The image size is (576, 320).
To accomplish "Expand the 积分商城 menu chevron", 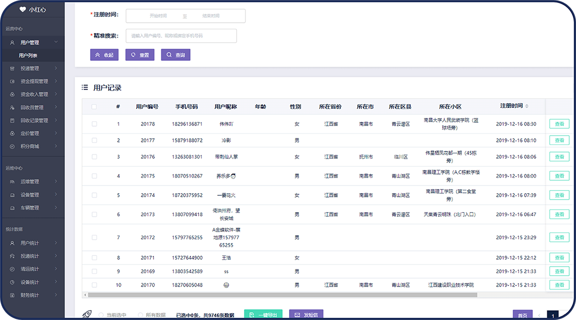I will point(56,146).
